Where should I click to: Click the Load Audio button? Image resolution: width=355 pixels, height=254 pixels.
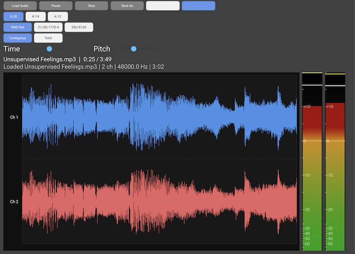coord(20,6)
